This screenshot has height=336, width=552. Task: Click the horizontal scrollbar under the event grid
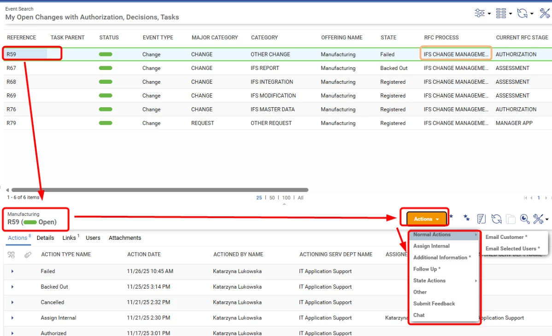(159, 190)
